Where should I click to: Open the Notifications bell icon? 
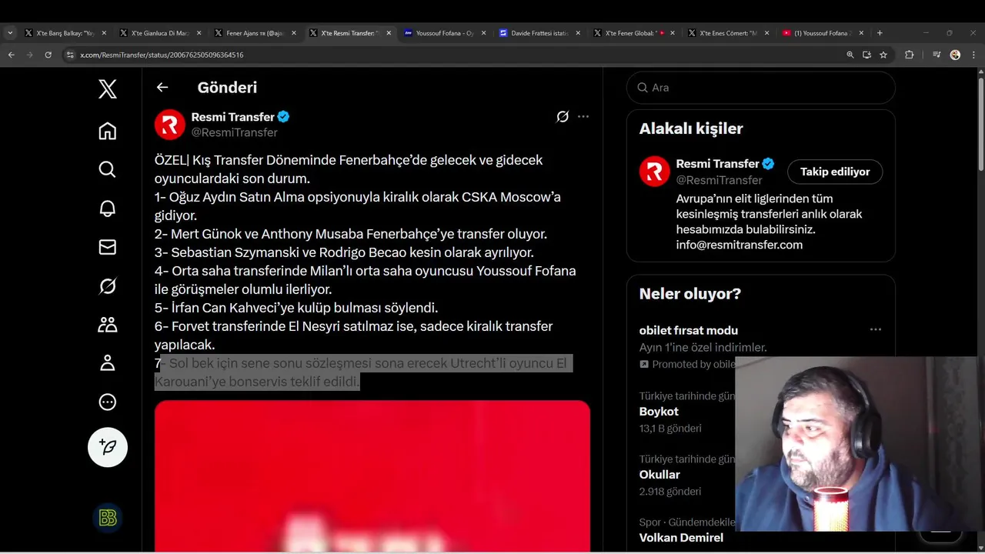pos(108,209)
